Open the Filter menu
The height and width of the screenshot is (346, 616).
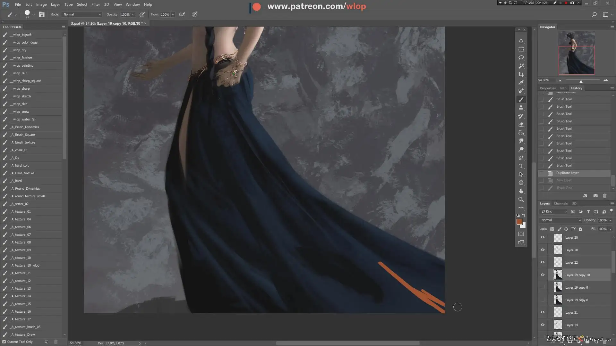(95, 4)
